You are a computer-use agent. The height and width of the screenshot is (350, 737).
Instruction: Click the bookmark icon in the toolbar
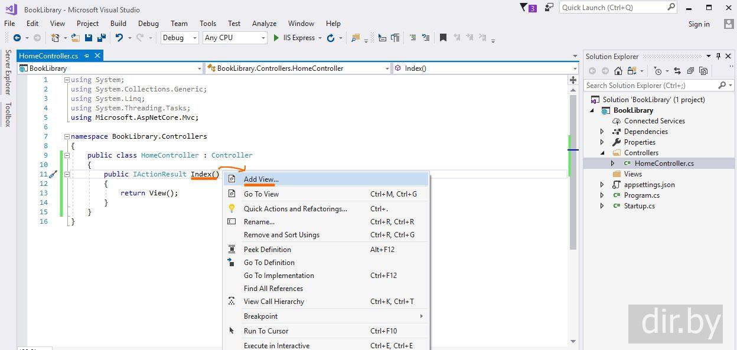443,38
